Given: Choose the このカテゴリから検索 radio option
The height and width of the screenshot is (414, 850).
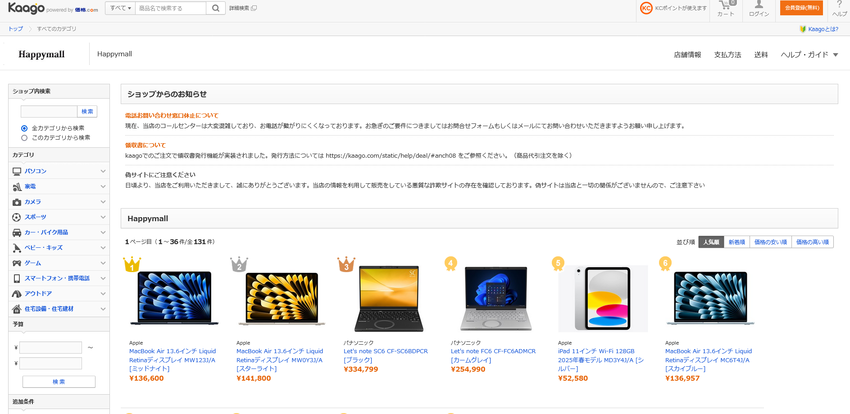Looking at the screenshot, I should click(x=24, y=137).
